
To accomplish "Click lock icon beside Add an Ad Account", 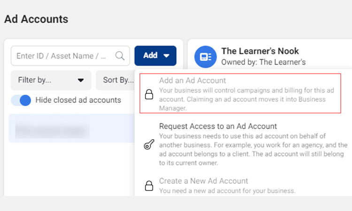I will 149,94.
